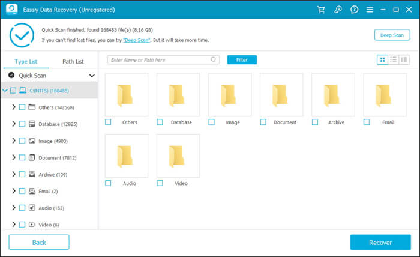This screenshot has width=420, height=257.
Task: Open the Document folder thumbnail
Action: 281,95
